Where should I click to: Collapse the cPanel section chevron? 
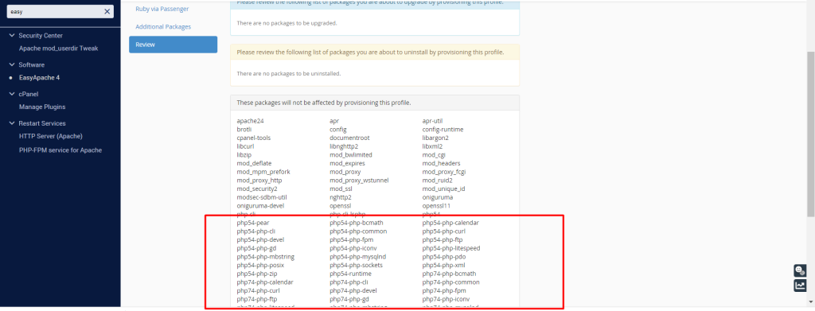(11, 94)
